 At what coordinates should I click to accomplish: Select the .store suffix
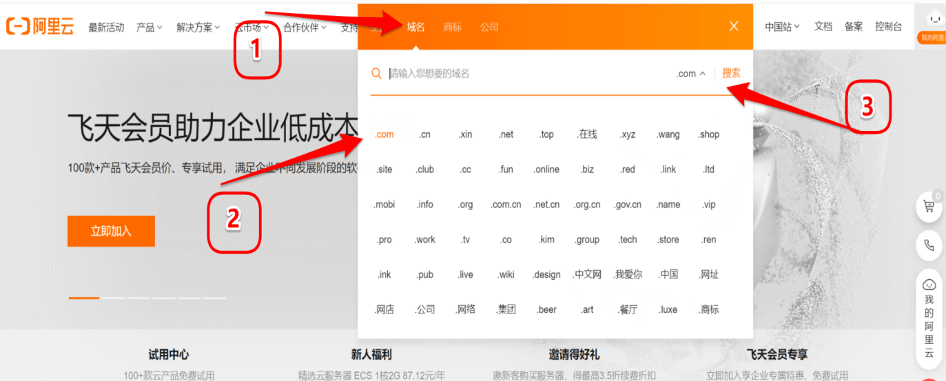point(668,240)
